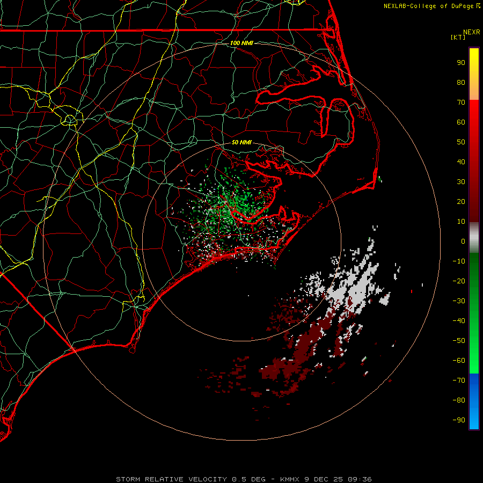Click the 40 value on the velocity scale
Screen dimensions: 483x483
(x=461, y=162)
